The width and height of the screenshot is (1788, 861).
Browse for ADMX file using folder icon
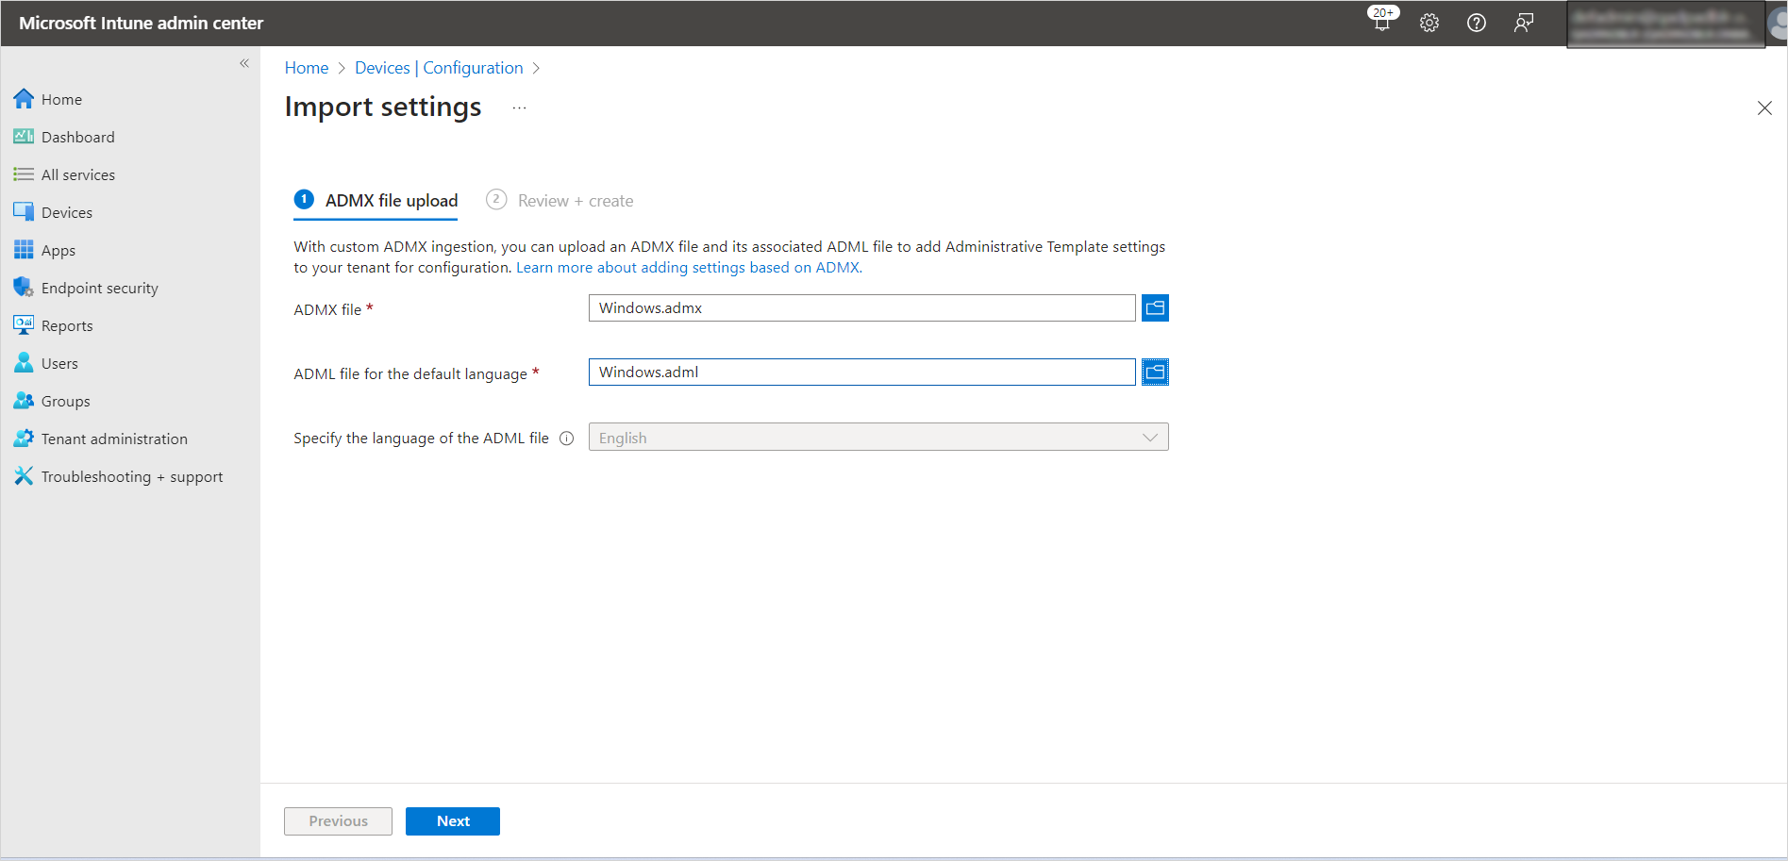(x=1155, y=308)
